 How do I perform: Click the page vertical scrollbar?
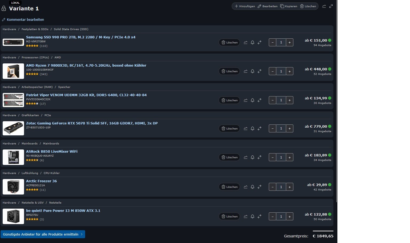click(337, 101)
